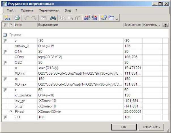Click the import variables icon

[87, 18]
